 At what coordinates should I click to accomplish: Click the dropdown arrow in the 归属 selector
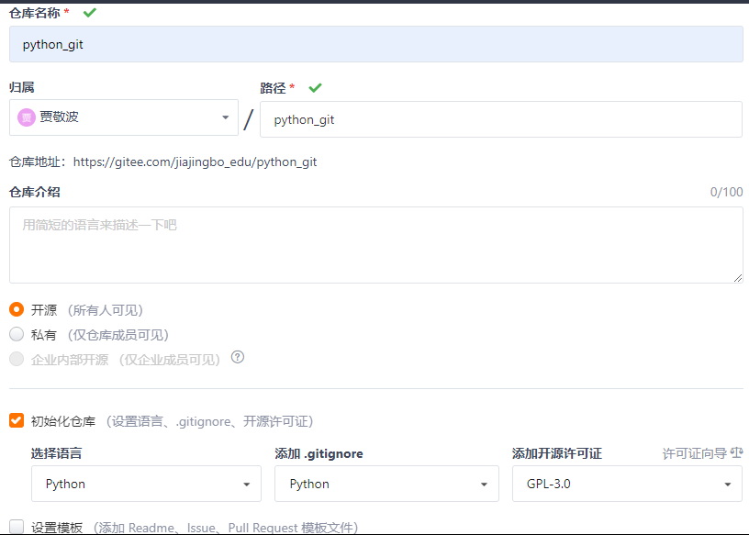click(225, 117)
